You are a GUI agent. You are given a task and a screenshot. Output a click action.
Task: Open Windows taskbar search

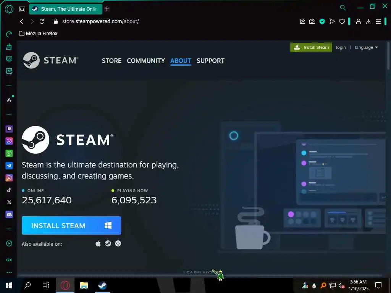pyautogui.click(x=27, y=285)
